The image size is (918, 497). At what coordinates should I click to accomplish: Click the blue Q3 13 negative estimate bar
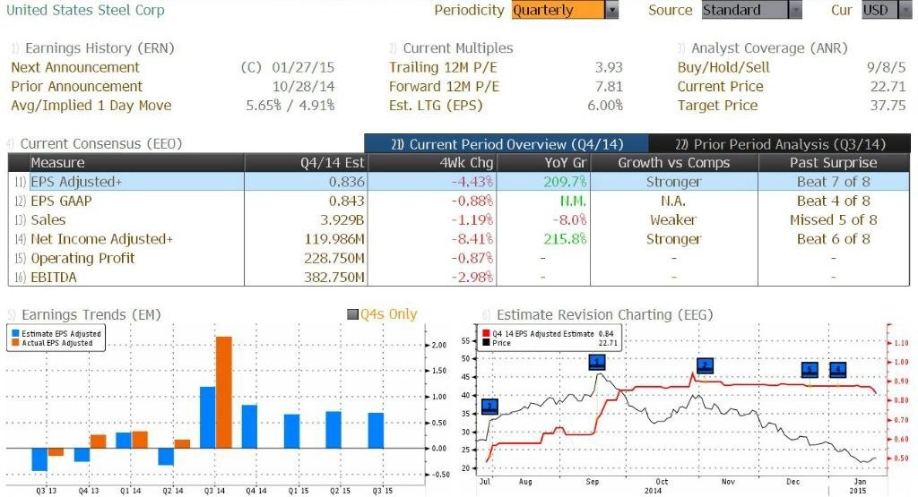[39, 459]
